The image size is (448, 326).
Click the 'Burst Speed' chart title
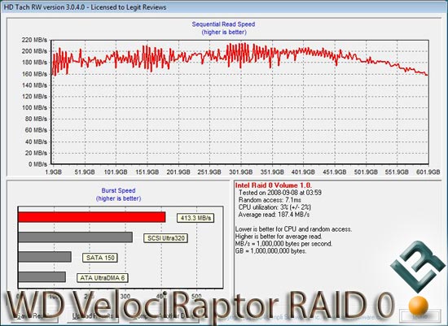point(118,190)
